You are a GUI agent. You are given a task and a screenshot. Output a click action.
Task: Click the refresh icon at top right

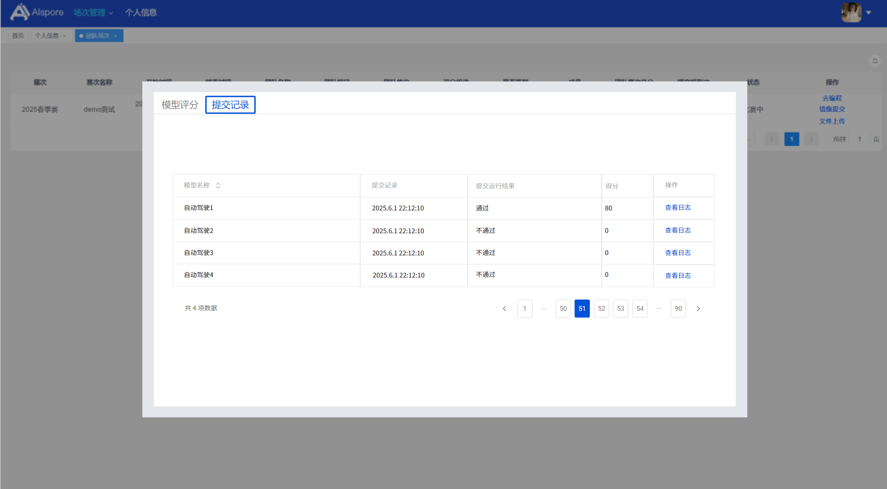(875, 61)
